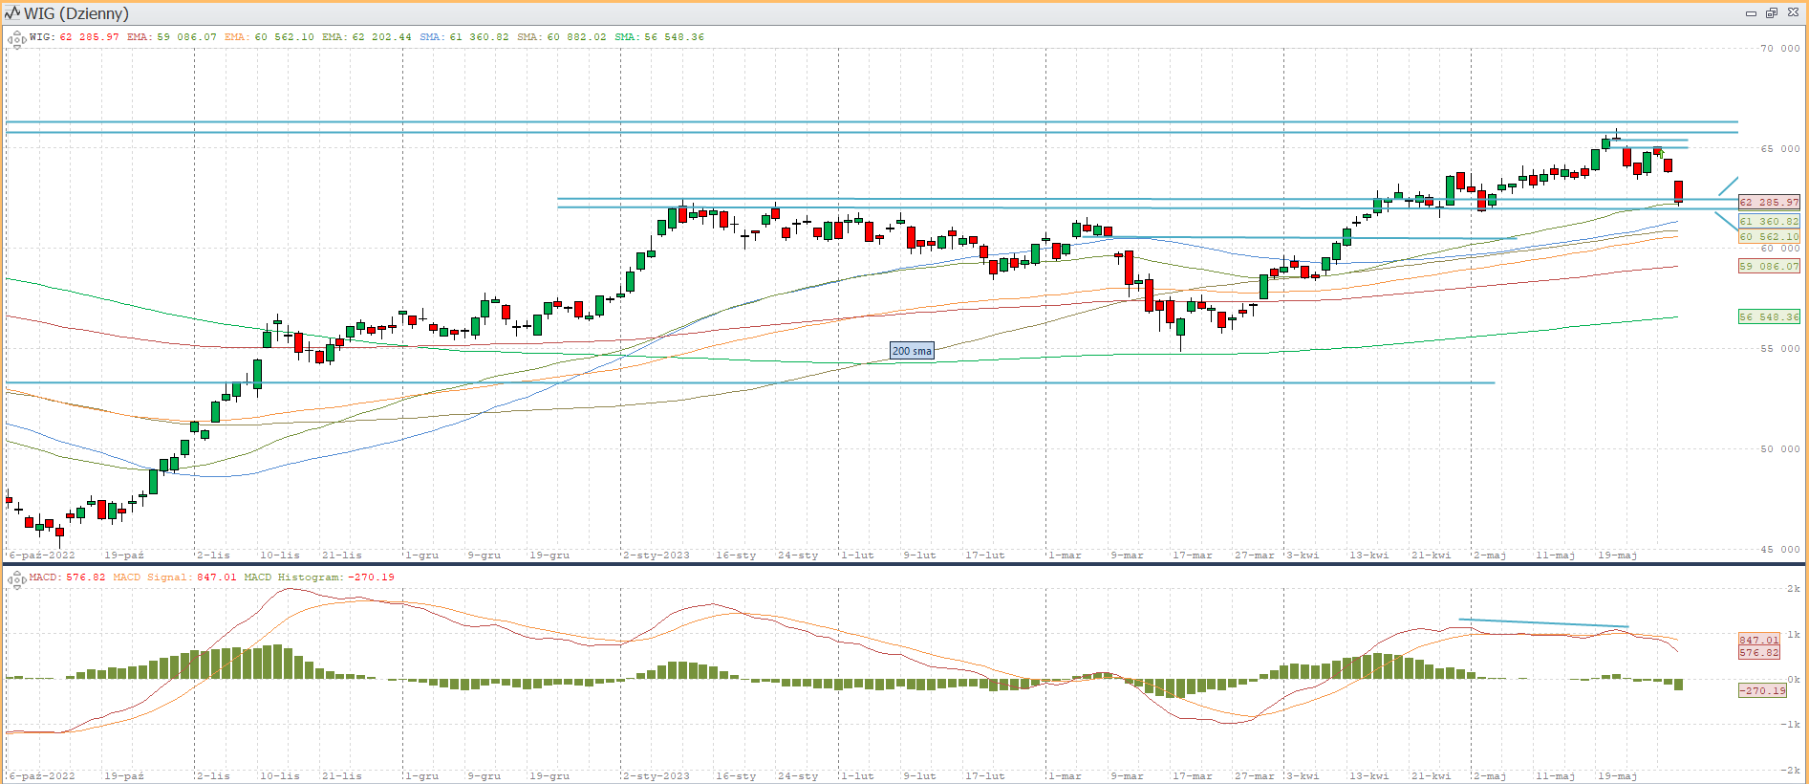Image resolution: width=1809 pixels, height=784 pixels.
Task: Select the blue trend line on the MACD panel
Action: tap(1543, 623)
